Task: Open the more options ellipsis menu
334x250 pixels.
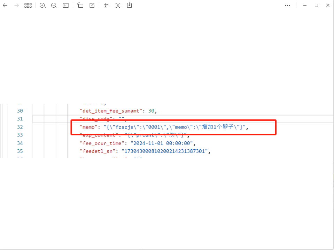Action: [287, 6]
